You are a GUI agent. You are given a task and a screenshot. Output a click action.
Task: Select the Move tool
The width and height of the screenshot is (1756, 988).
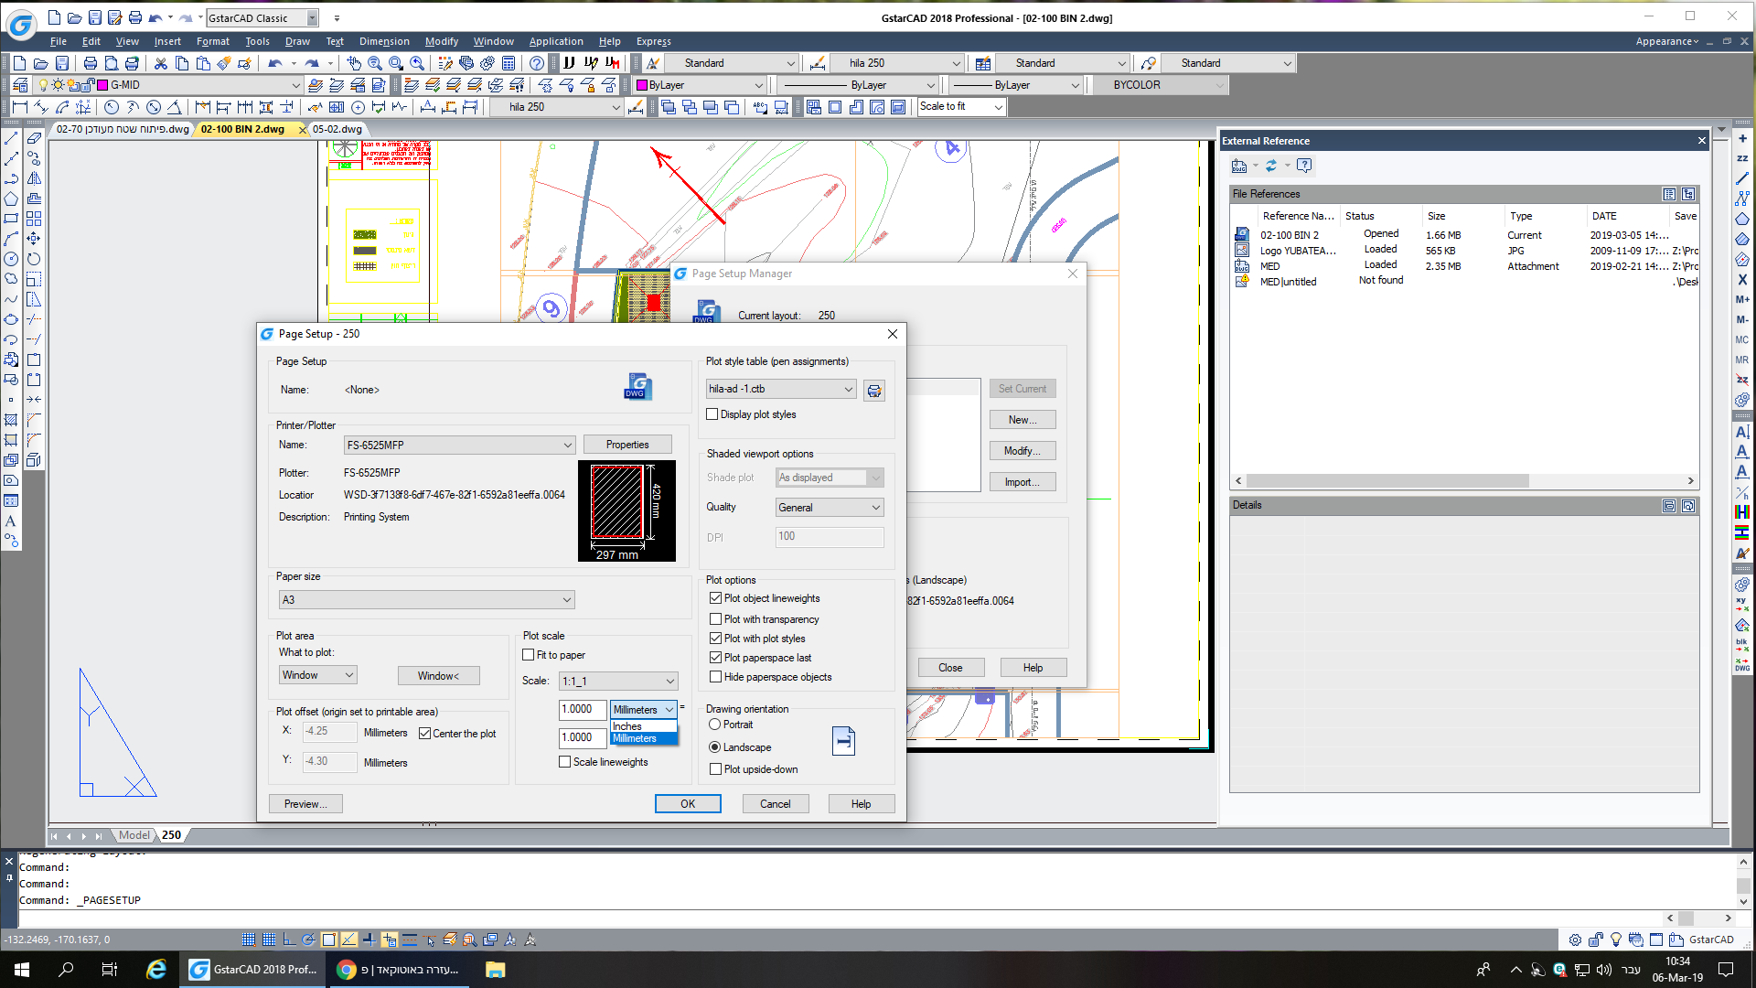34,239
